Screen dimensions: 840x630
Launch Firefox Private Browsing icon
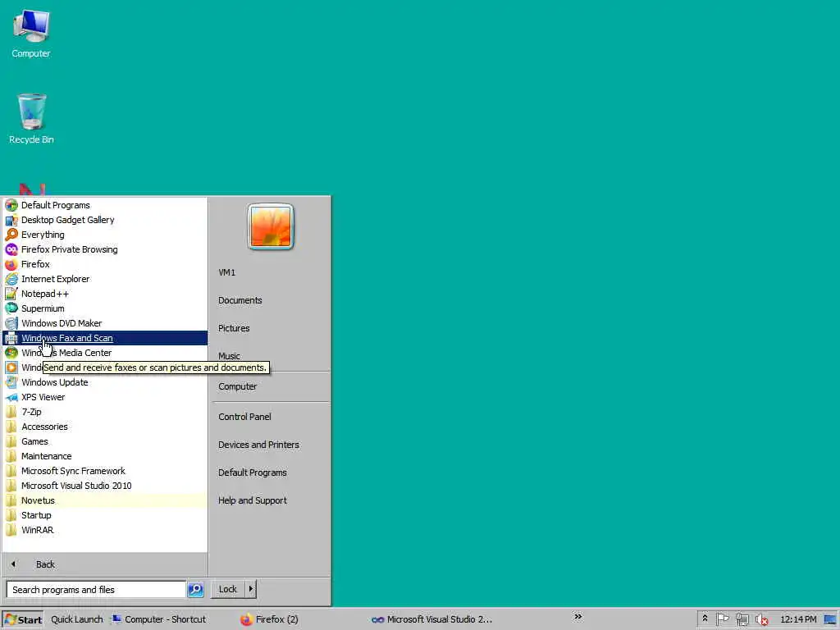click(x=11, y=249)
